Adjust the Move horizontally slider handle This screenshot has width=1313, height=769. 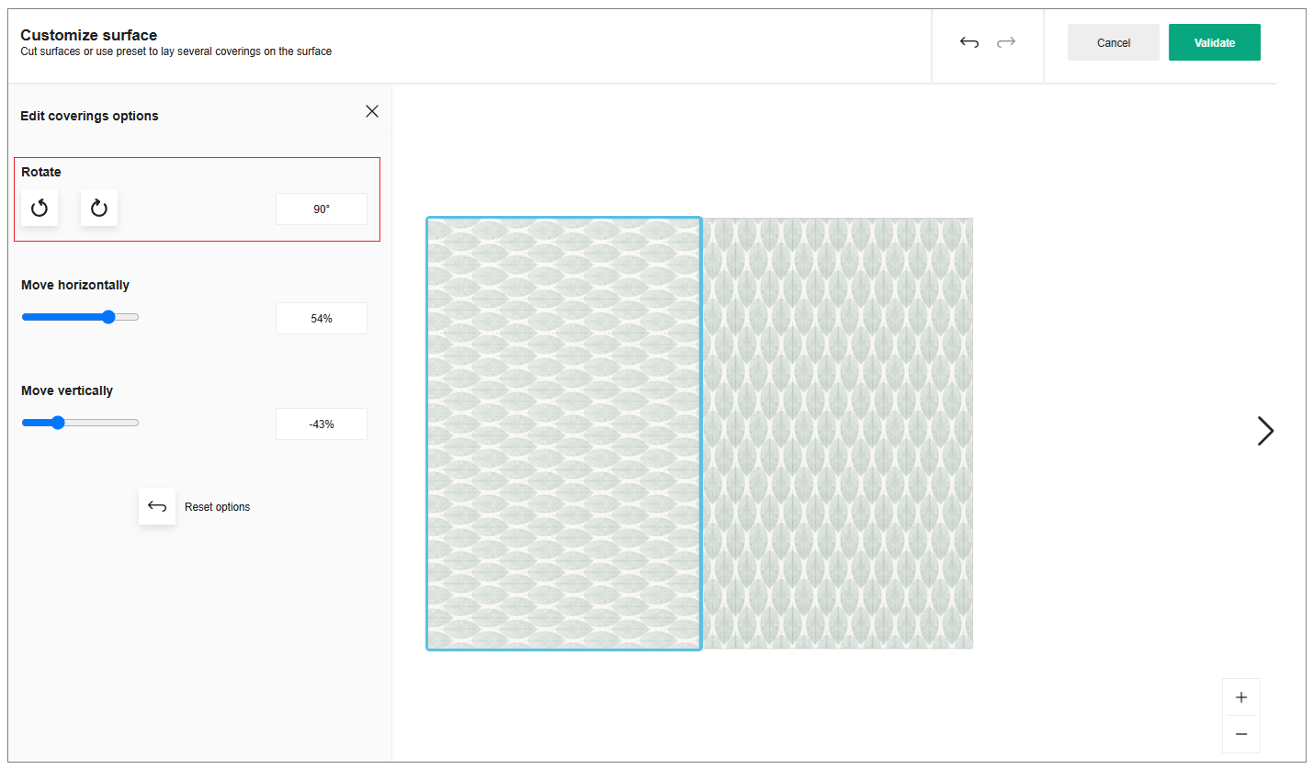108,316
